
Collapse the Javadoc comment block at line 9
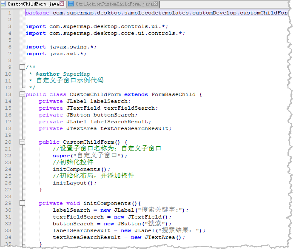22,67
